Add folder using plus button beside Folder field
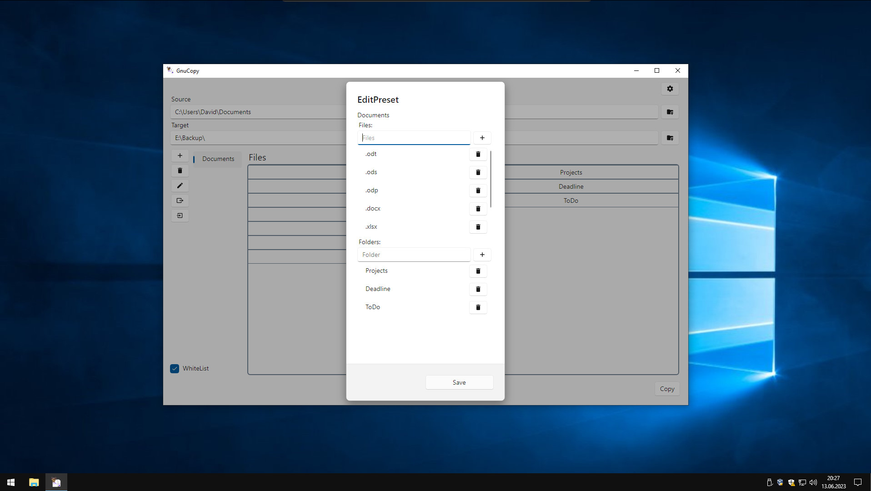 point(482,255)
